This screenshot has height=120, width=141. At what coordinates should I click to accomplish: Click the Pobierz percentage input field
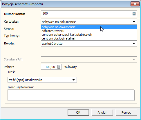[49, 67]
